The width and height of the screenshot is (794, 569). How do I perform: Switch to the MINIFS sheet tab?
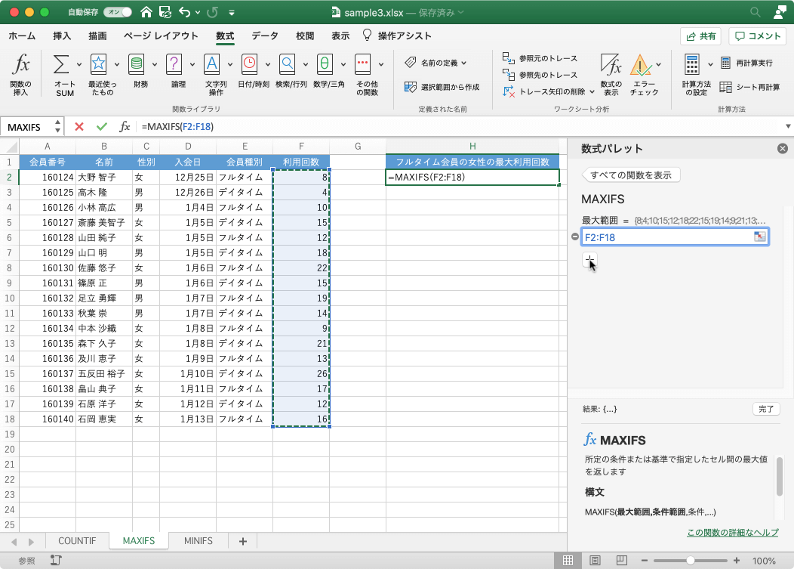click(x=198, y=540)
